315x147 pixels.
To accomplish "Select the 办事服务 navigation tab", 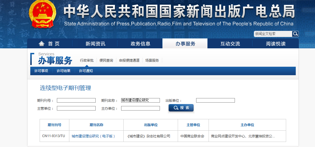I will click(x=185, y=44).
